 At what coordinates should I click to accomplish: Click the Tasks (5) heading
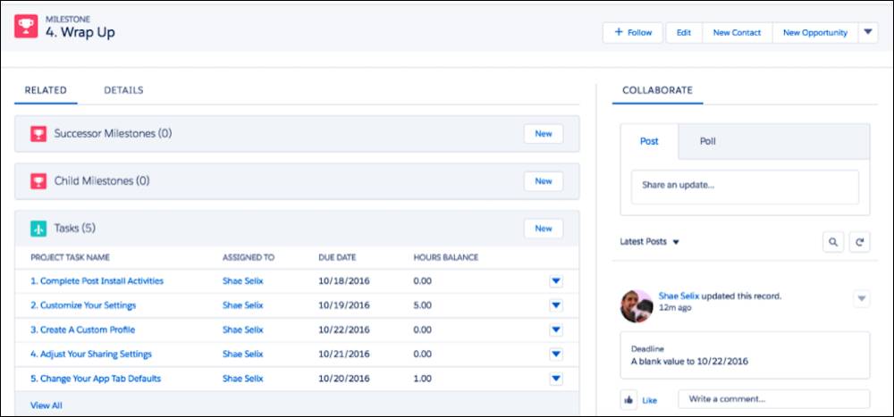click(x=75, y=229)
